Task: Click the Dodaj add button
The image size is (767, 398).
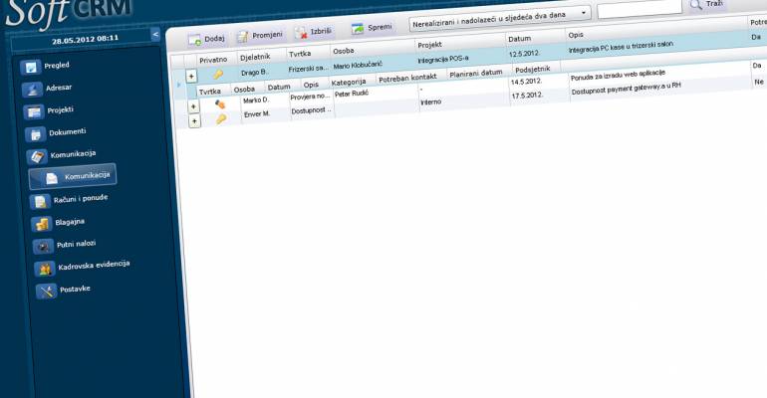Action: tap(207, 39)
